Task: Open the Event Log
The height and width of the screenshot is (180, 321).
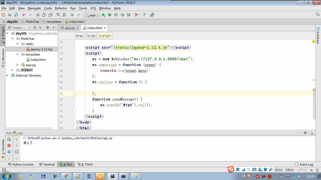Action: click(304, 164)
